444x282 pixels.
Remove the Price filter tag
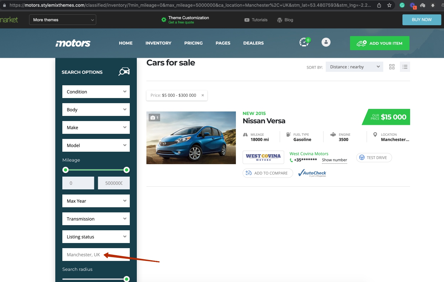pos(203,95)
